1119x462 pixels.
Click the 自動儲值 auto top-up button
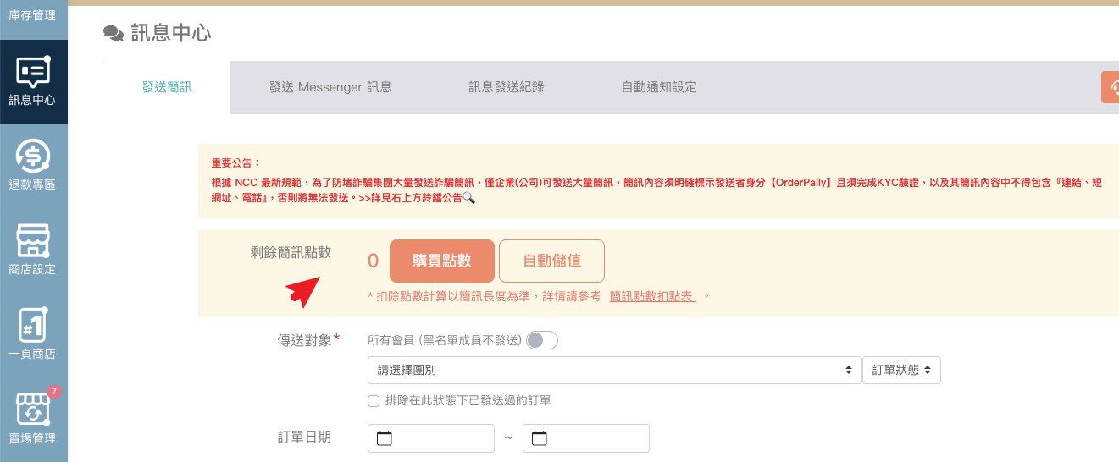[551, 261]
